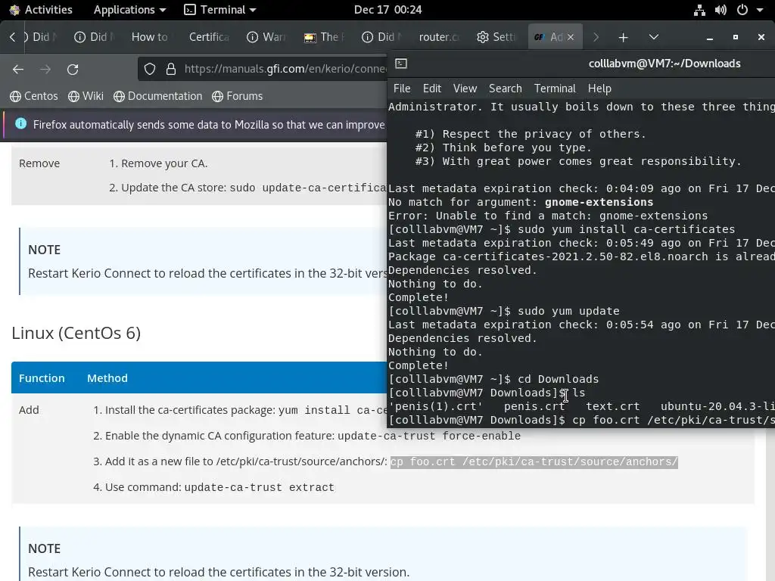Viewport: 775px width, 581px height.
Task: Click the manuals.gfi.com URL address bar
Action: coord(285,69)
